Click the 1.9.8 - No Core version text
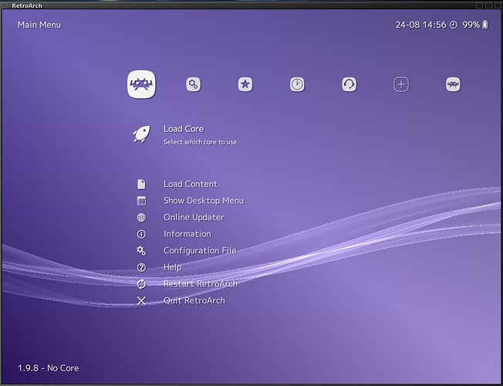Screen dimensions: 503x386 tap(48, 368)
